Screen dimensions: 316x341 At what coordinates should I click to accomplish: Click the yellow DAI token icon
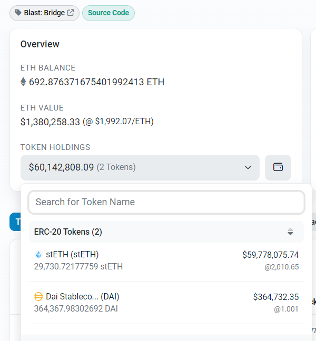[x=38, y=297]
